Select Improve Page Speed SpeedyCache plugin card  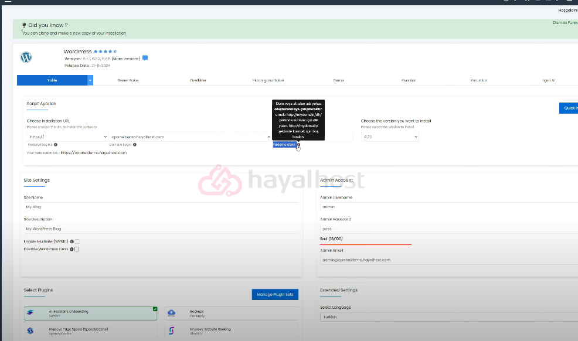click(90, 331)
